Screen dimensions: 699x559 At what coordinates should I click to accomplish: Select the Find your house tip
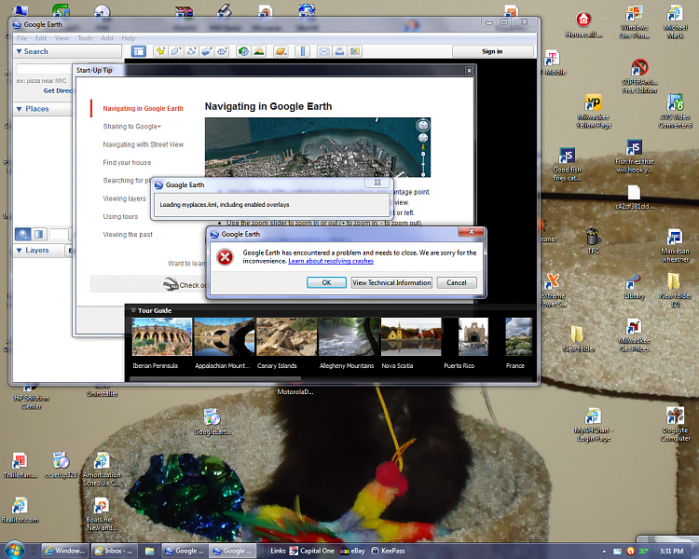click(127, 163)
